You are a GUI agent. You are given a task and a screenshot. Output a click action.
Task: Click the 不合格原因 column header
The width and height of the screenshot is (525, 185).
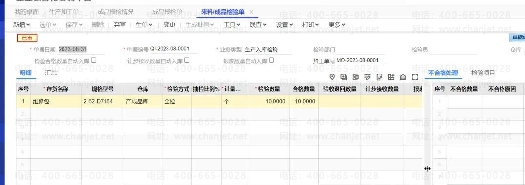[x=502, y=89]
